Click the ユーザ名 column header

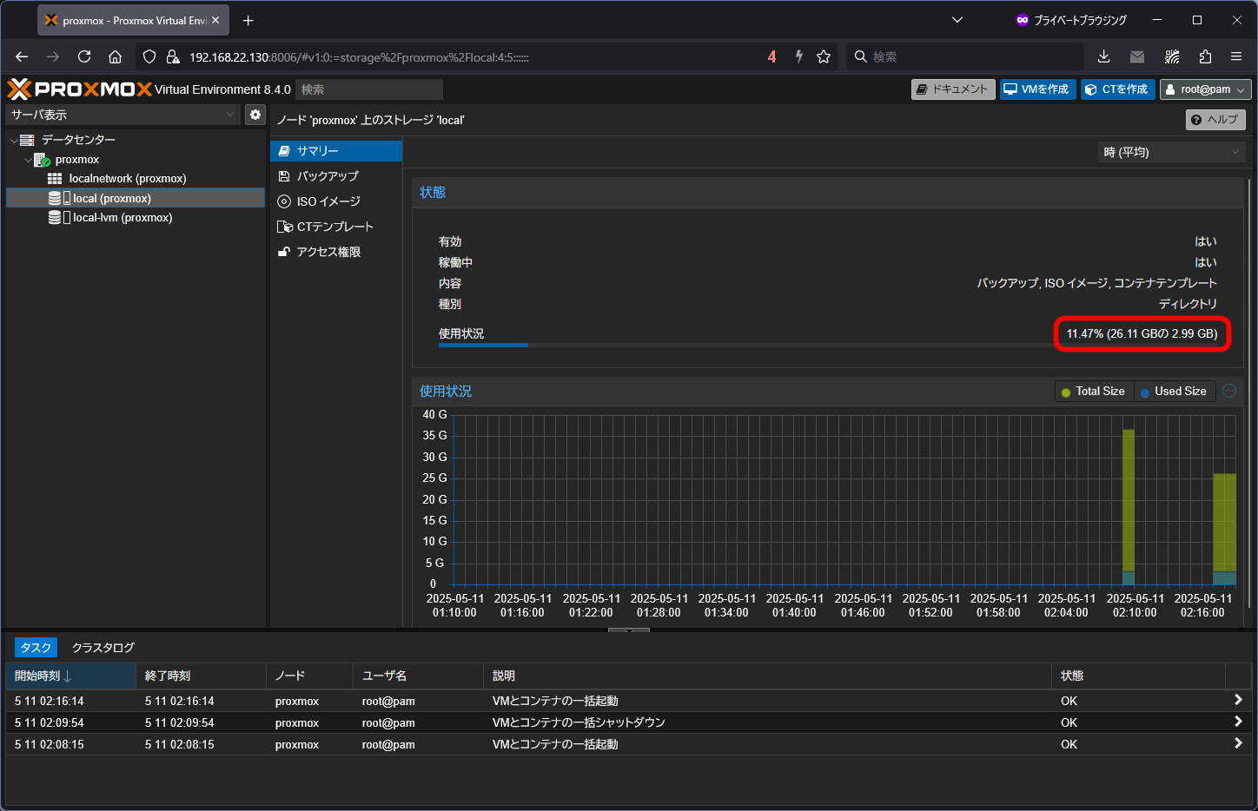point(418,676)
